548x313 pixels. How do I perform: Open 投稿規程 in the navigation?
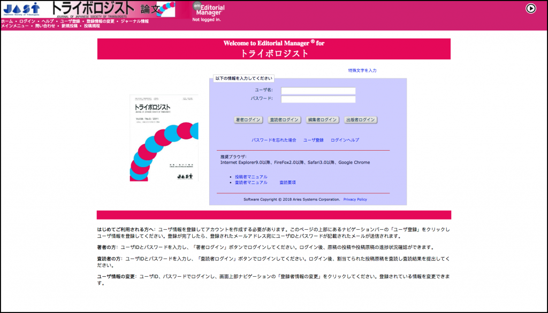point(92,26)
